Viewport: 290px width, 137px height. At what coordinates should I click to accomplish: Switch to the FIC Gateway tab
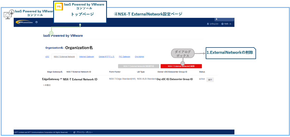tap(125, 57)
